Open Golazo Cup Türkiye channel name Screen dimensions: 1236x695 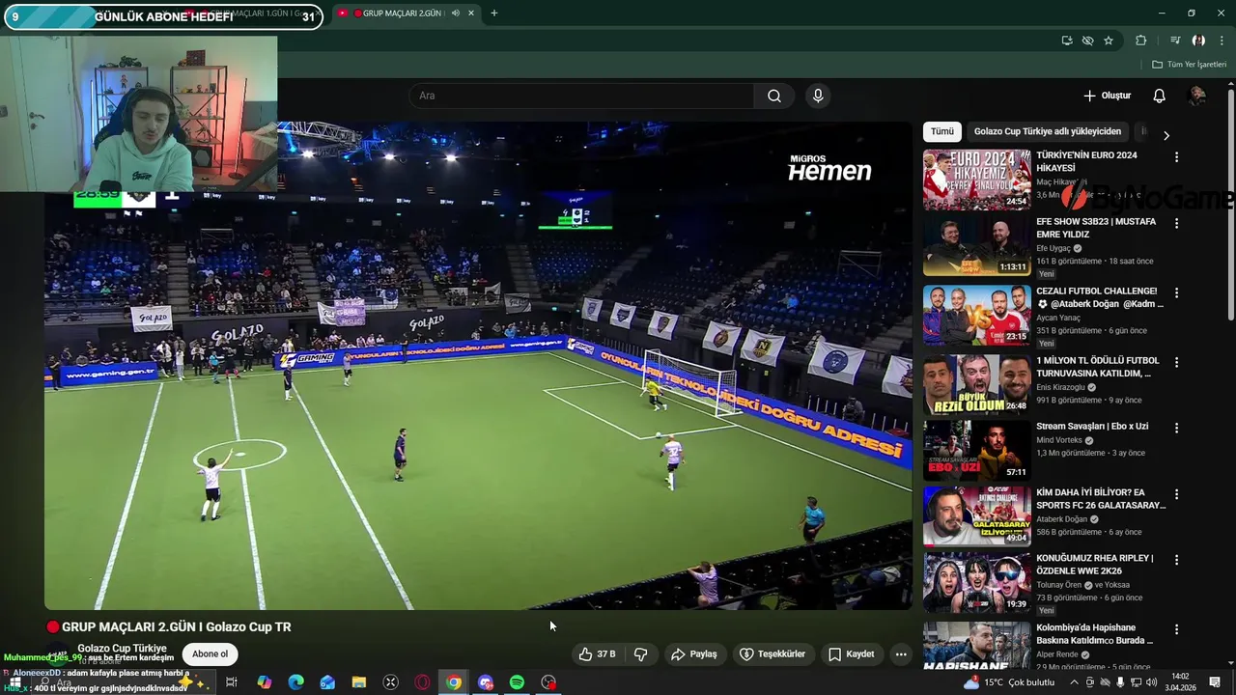coord(122,649)
